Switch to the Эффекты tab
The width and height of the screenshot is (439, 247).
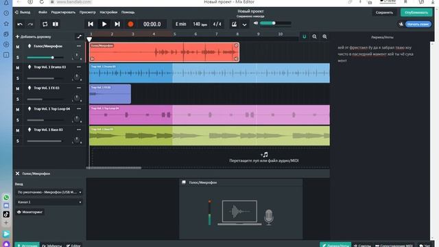coord(52,246)
